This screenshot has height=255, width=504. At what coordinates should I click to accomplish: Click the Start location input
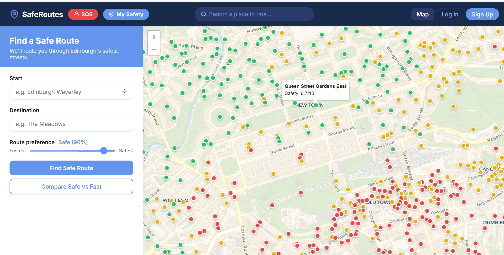click(71, 92)
